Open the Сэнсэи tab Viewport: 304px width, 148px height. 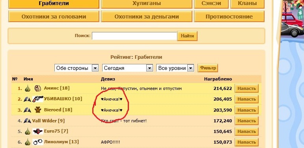click(x=211, y=4)
